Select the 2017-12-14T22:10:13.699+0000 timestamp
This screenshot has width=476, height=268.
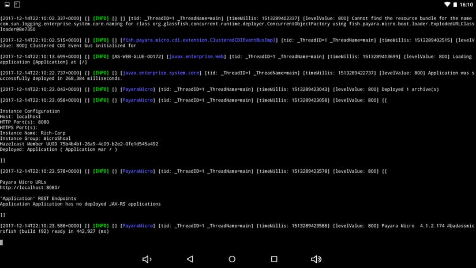pos(41,57)
